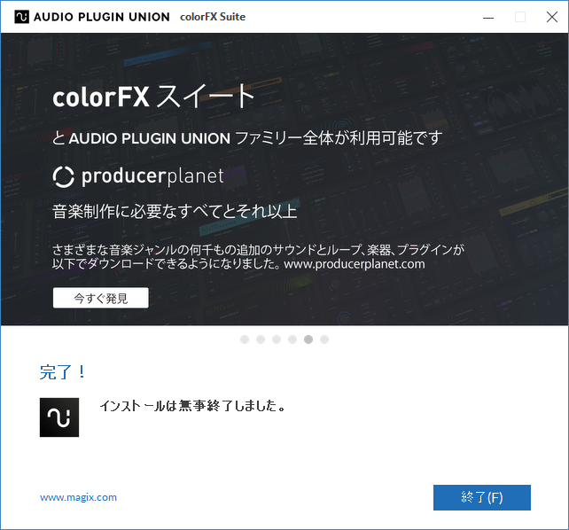
Task: Click the producerplanet circular logo icon
Action: click(64, 176)
